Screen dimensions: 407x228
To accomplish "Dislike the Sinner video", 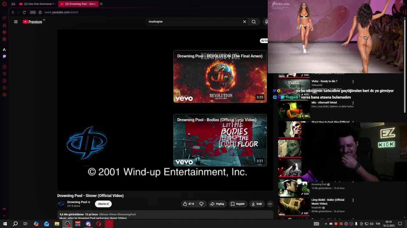I will [201, 204].
